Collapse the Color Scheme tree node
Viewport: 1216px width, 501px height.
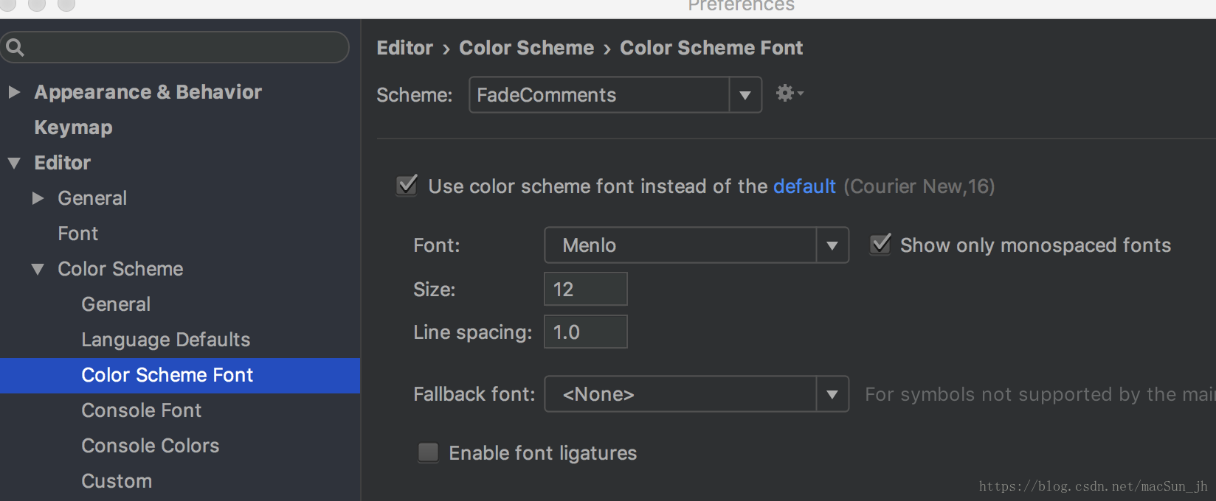pos(38,269)
